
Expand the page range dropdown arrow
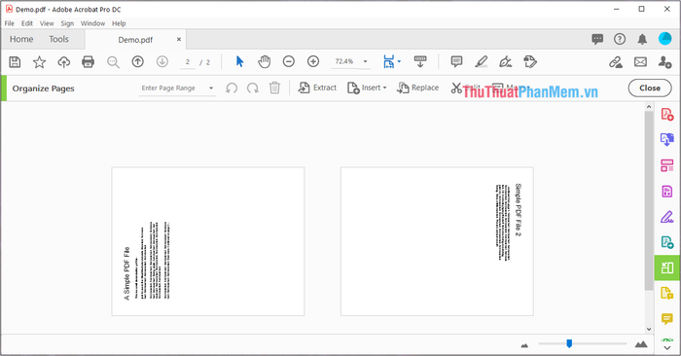211,89
